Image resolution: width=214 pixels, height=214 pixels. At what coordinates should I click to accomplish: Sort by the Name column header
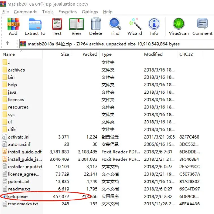click(x=22, y=54)
